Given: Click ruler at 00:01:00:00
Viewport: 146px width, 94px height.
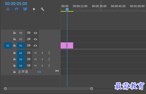Looking at the screenshot, I should (x=137, y=6).
